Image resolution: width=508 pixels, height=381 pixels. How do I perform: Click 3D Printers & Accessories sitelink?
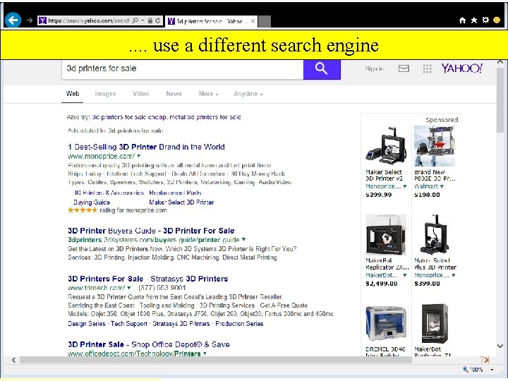(109, 193)
